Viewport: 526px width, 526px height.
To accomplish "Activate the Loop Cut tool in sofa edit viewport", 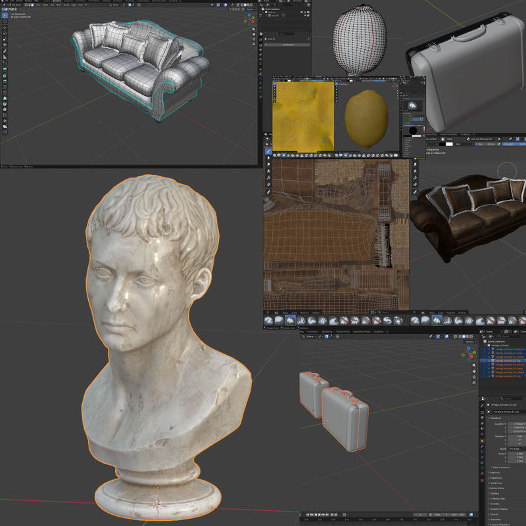I will click(5, 87).
